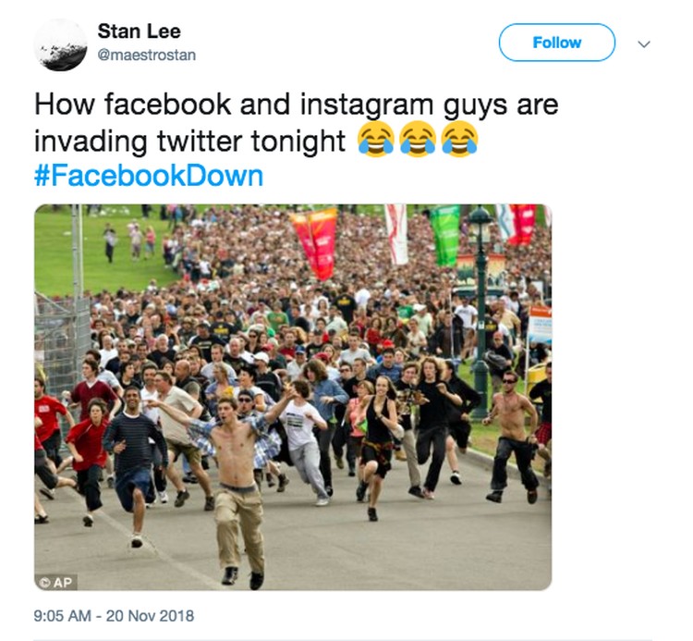Click the red banner flag in the photo
Screen dimensions: 693x641
[x=316, y=242]
